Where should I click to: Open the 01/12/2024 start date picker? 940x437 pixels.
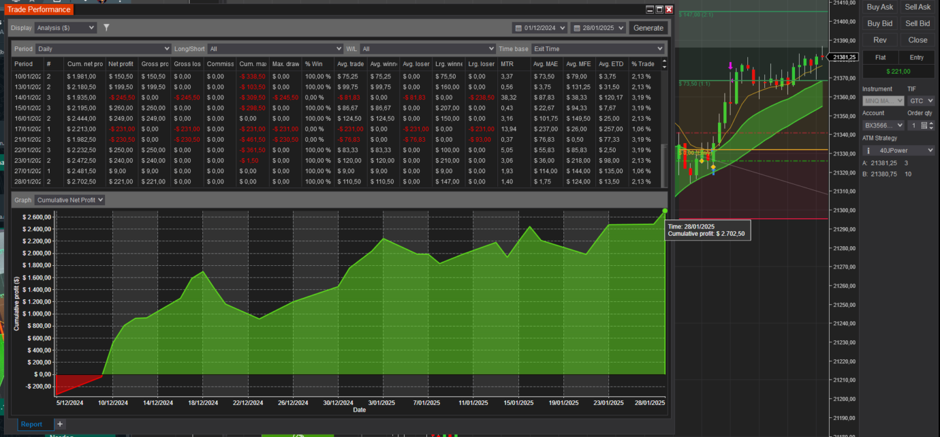(539, 28)
